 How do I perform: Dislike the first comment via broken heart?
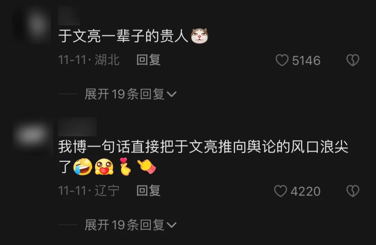tap(353, 60)
